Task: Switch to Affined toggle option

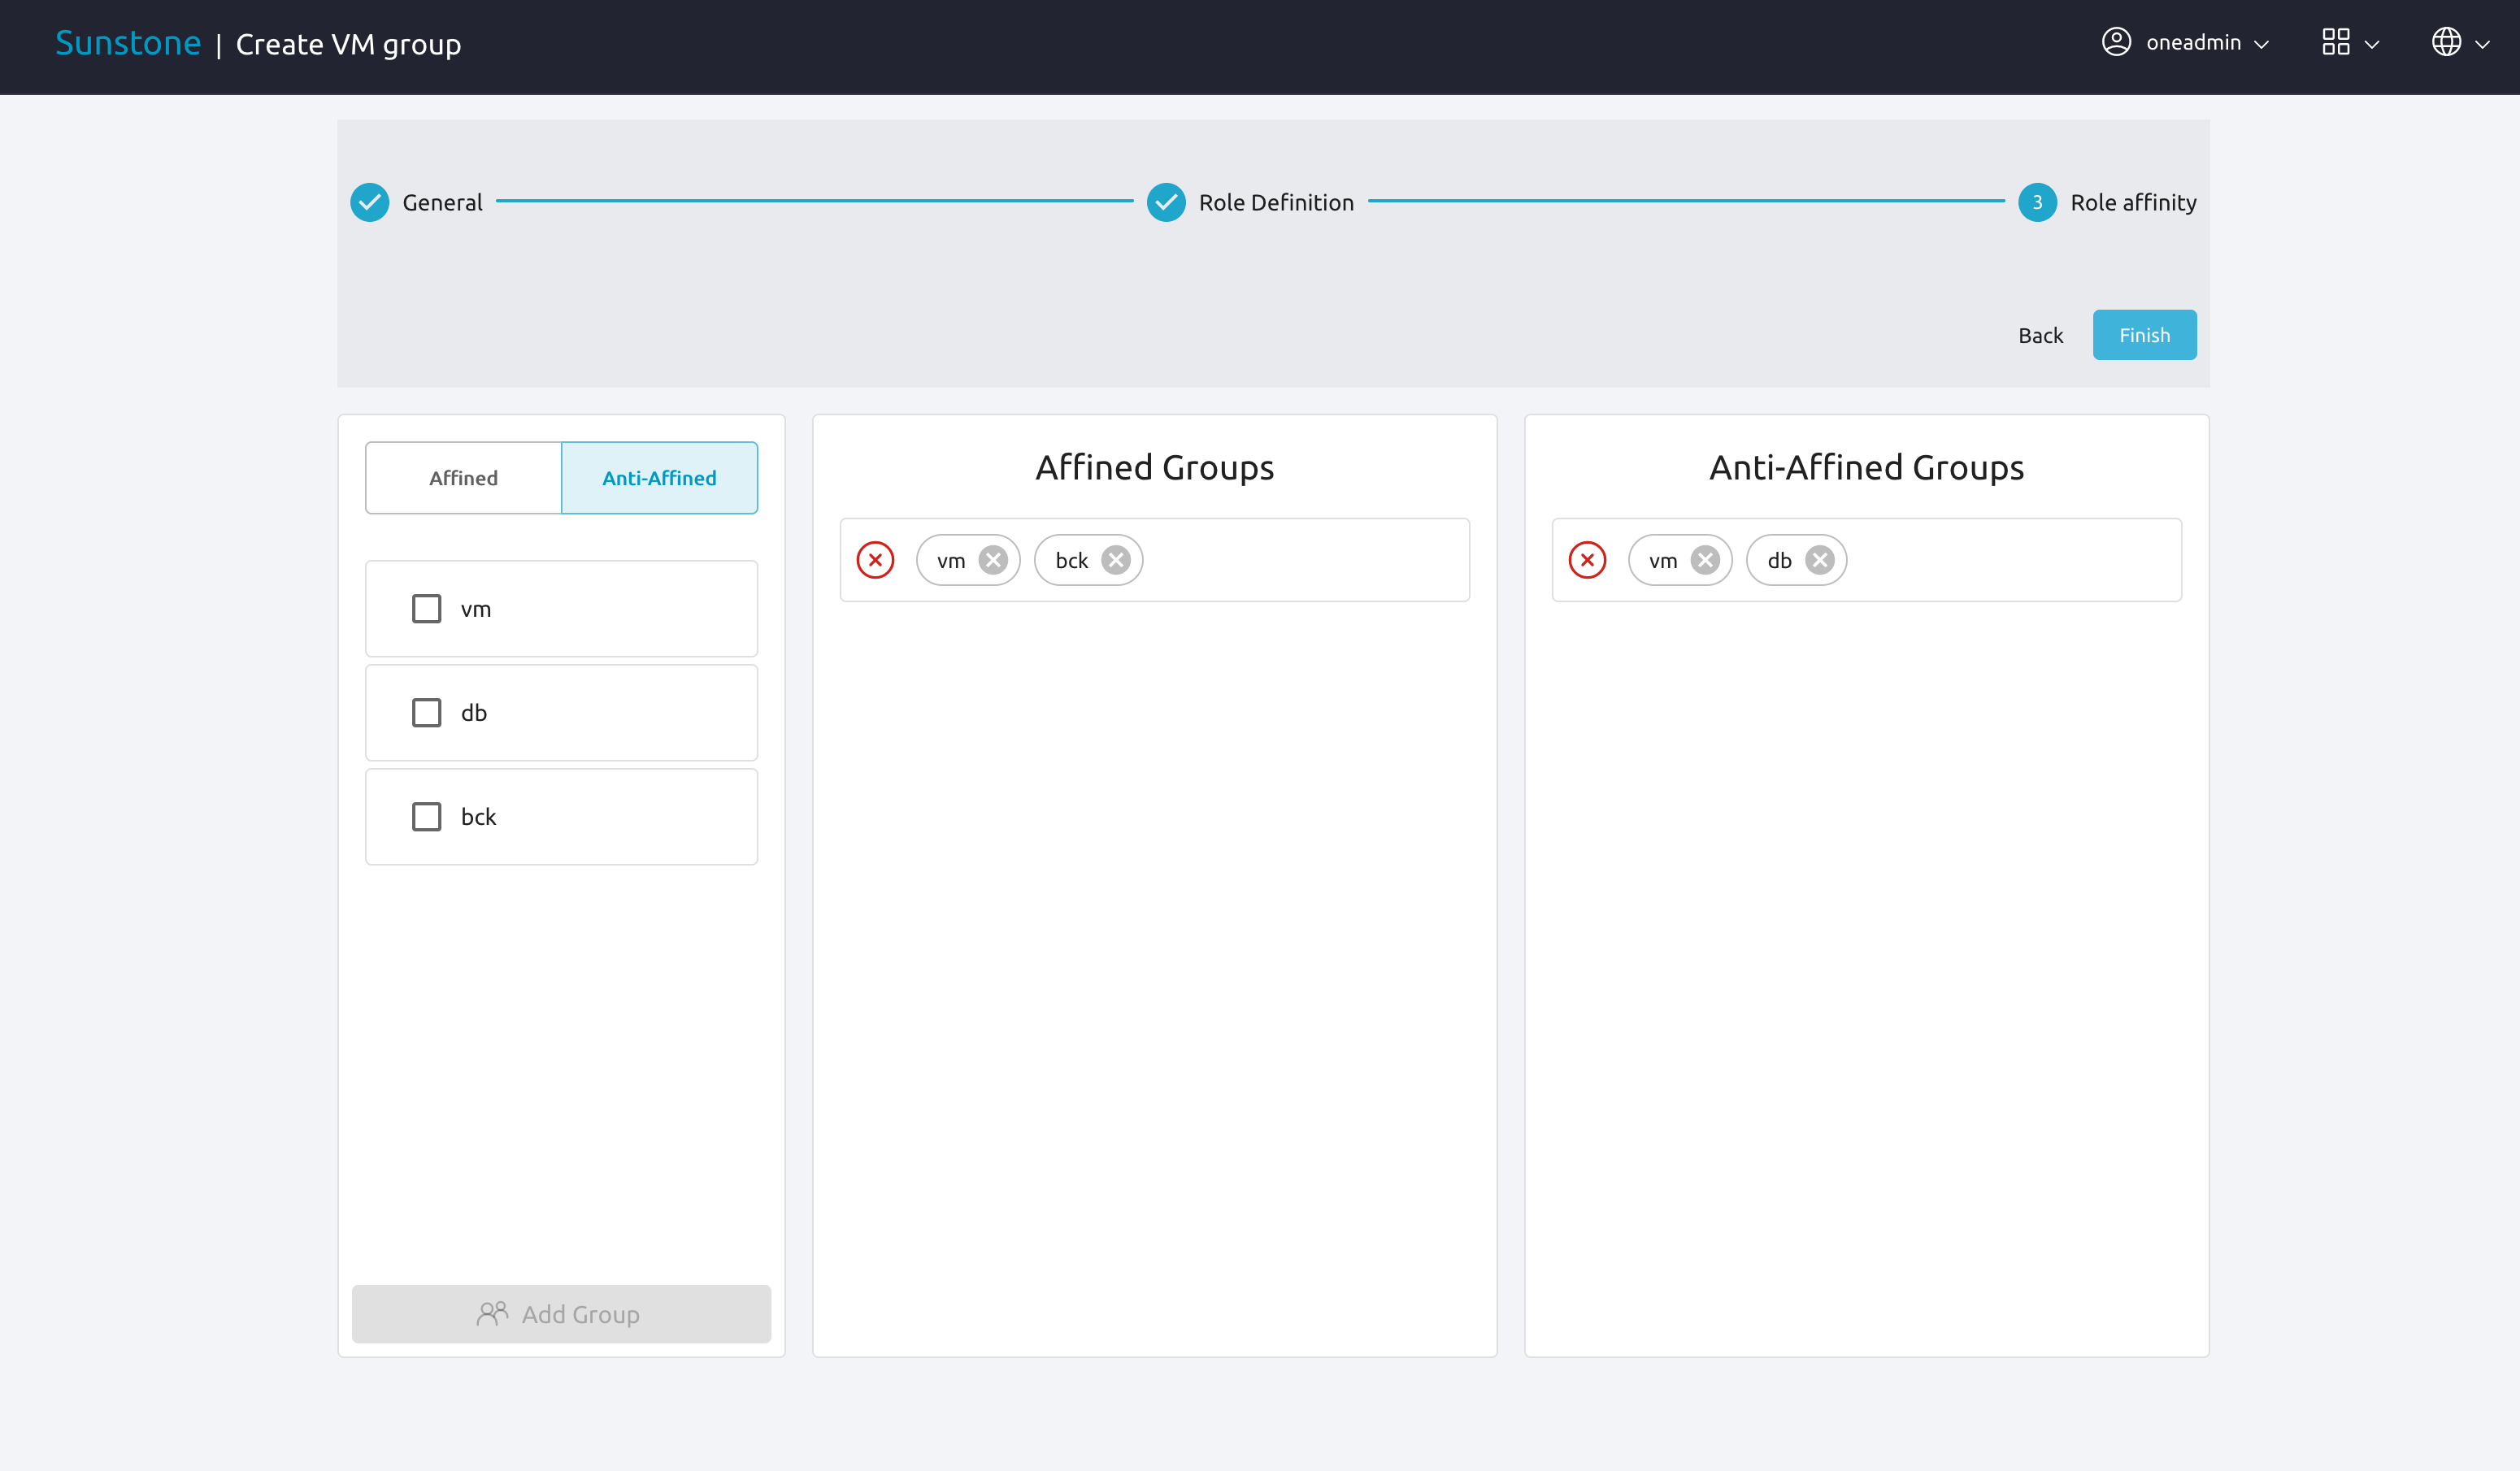Action: (464, 478)
